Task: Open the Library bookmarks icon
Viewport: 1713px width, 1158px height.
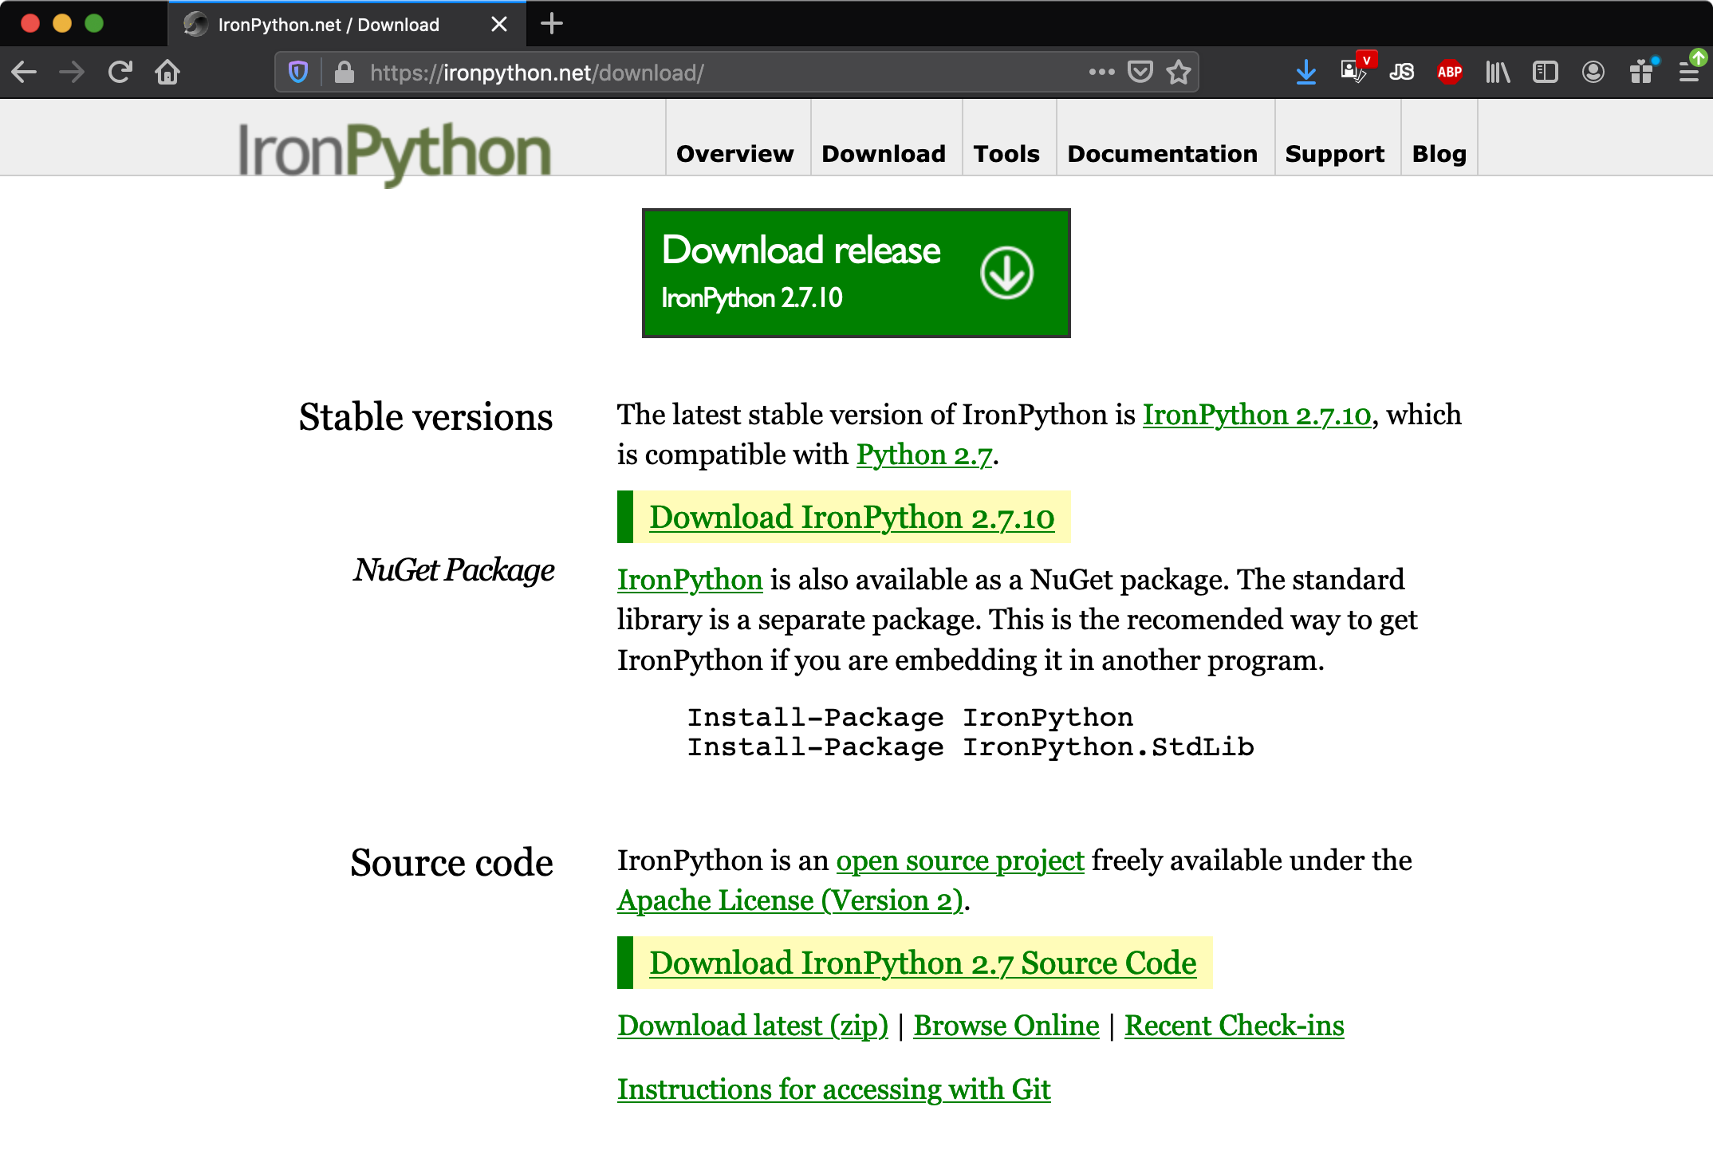Action: [x=1497, y=73]
